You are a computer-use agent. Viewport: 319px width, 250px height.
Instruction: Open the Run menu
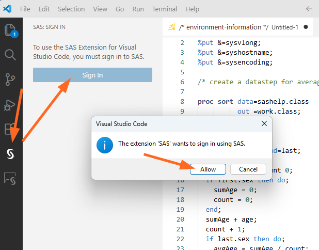[138, 9]
